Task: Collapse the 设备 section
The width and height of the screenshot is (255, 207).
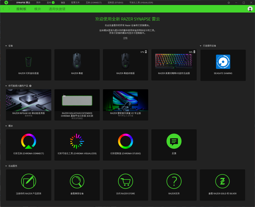Action: pyautogui.click(x=6, y=46)
